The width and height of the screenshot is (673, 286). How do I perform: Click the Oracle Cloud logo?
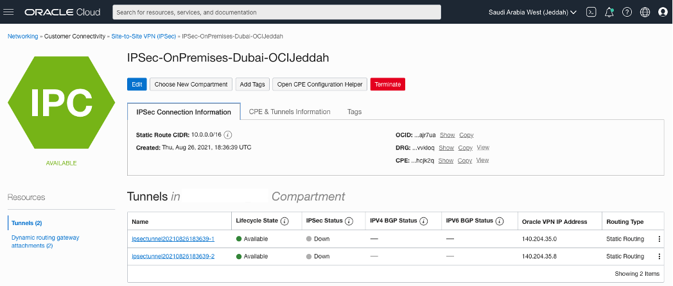click(63, 12)
